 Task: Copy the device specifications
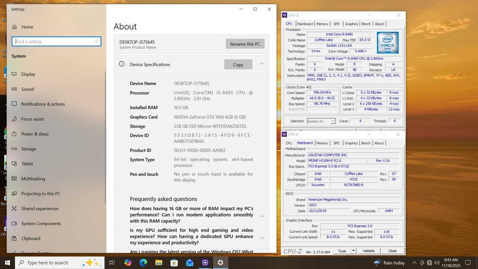point(238,65)
